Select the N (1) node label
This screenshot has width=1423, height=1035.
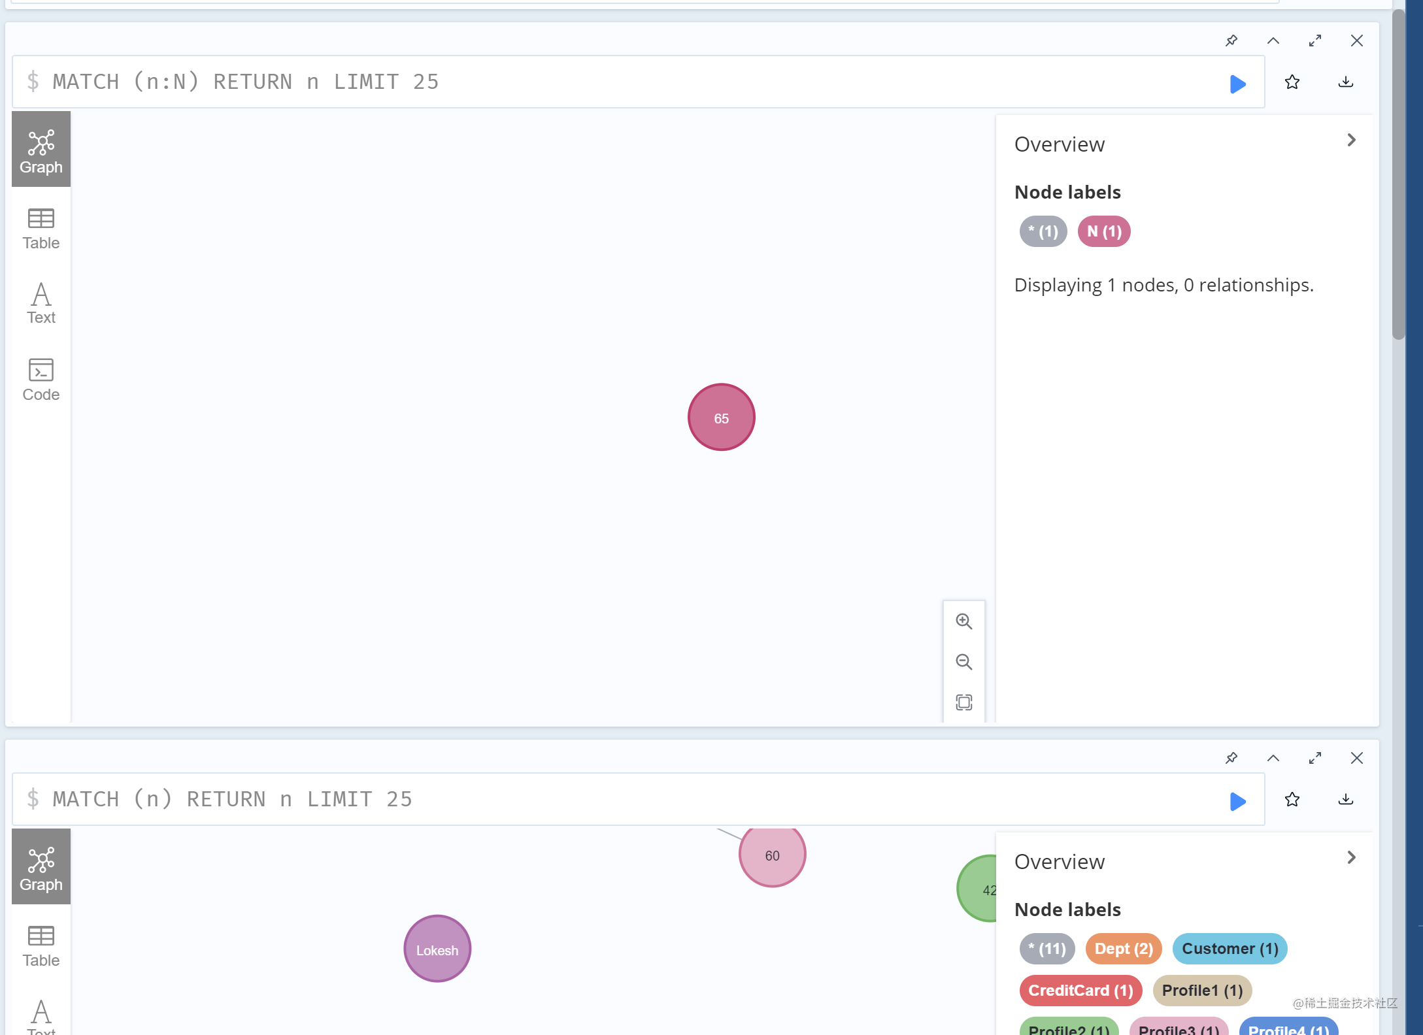(1103, 231)
